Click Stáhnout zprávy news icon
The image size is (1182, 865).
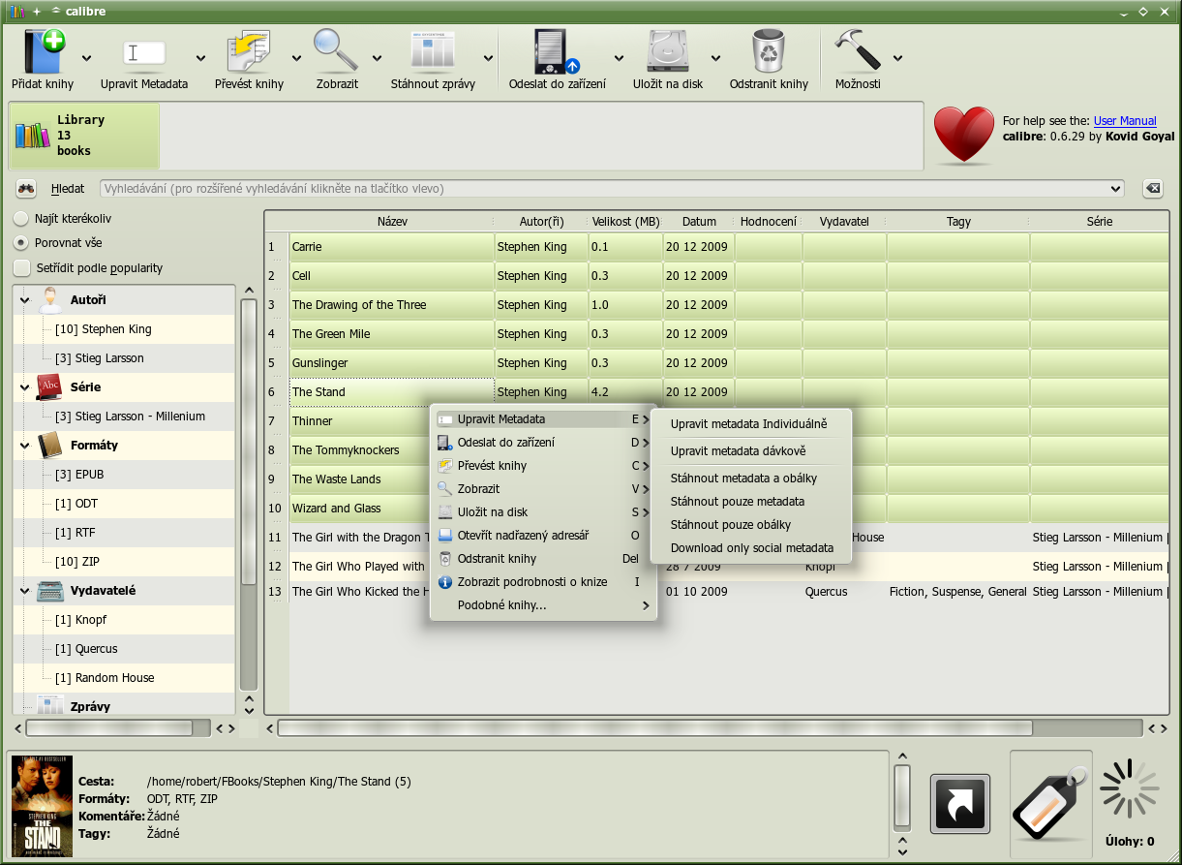433,50
